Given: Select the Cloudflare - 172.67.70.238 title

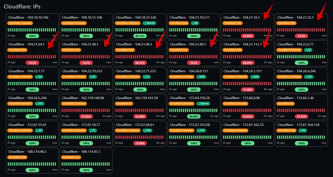Looking at the screenshot, I should click(x=190, y=125).
